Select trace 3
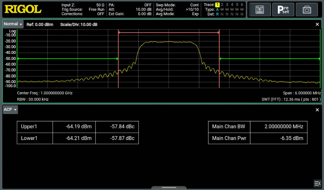Screen dimensions: 324x190 [227, 5]
